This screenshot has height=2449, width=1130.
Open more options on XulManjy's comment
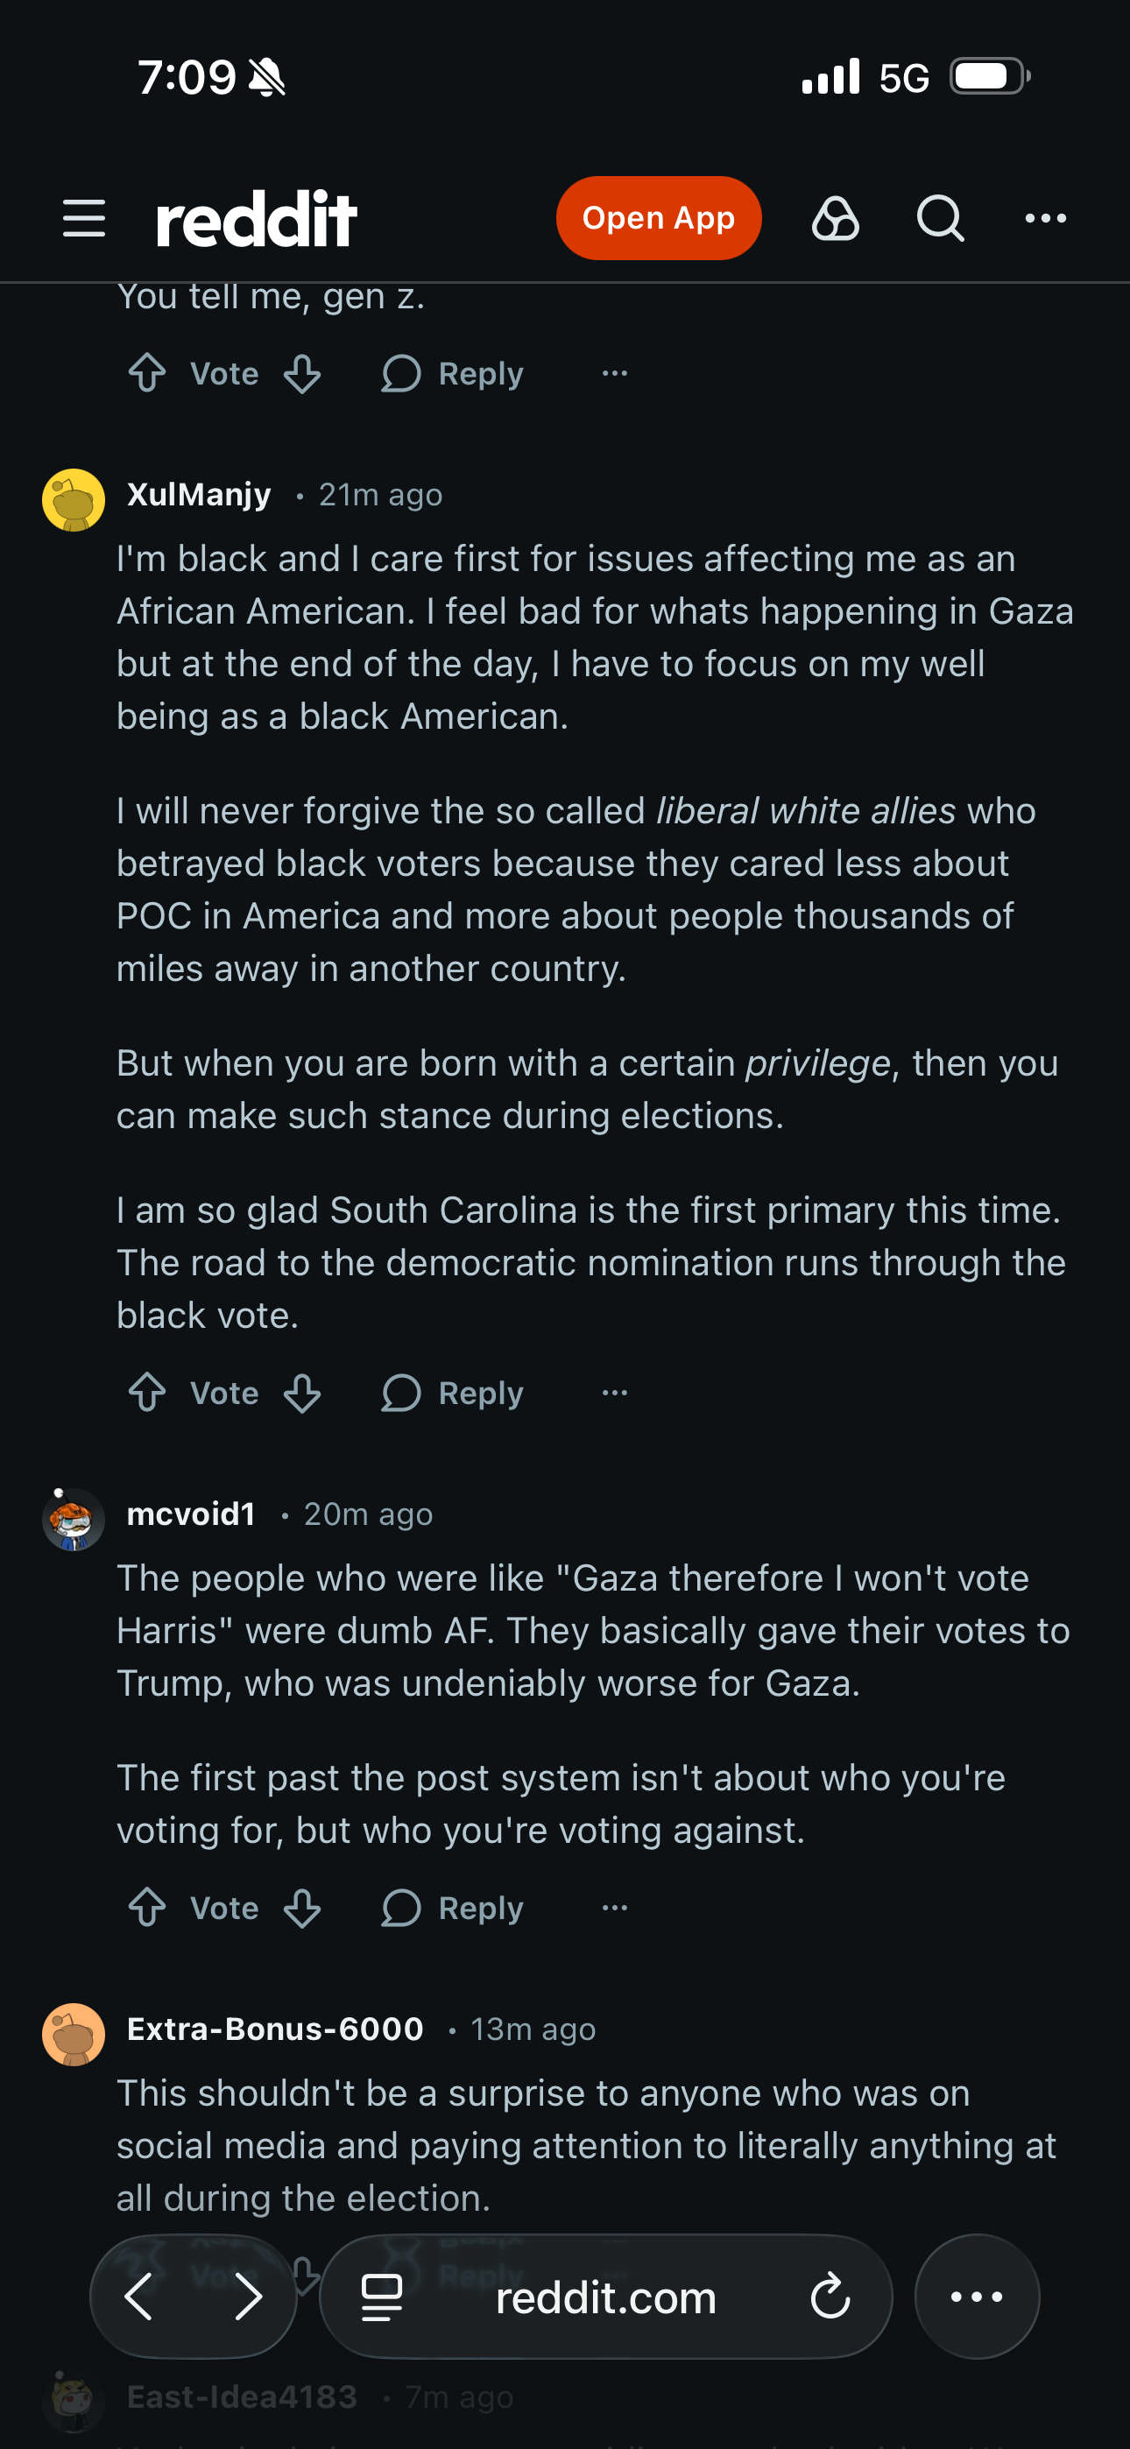pyautogui.click(x=614, y=1393)
